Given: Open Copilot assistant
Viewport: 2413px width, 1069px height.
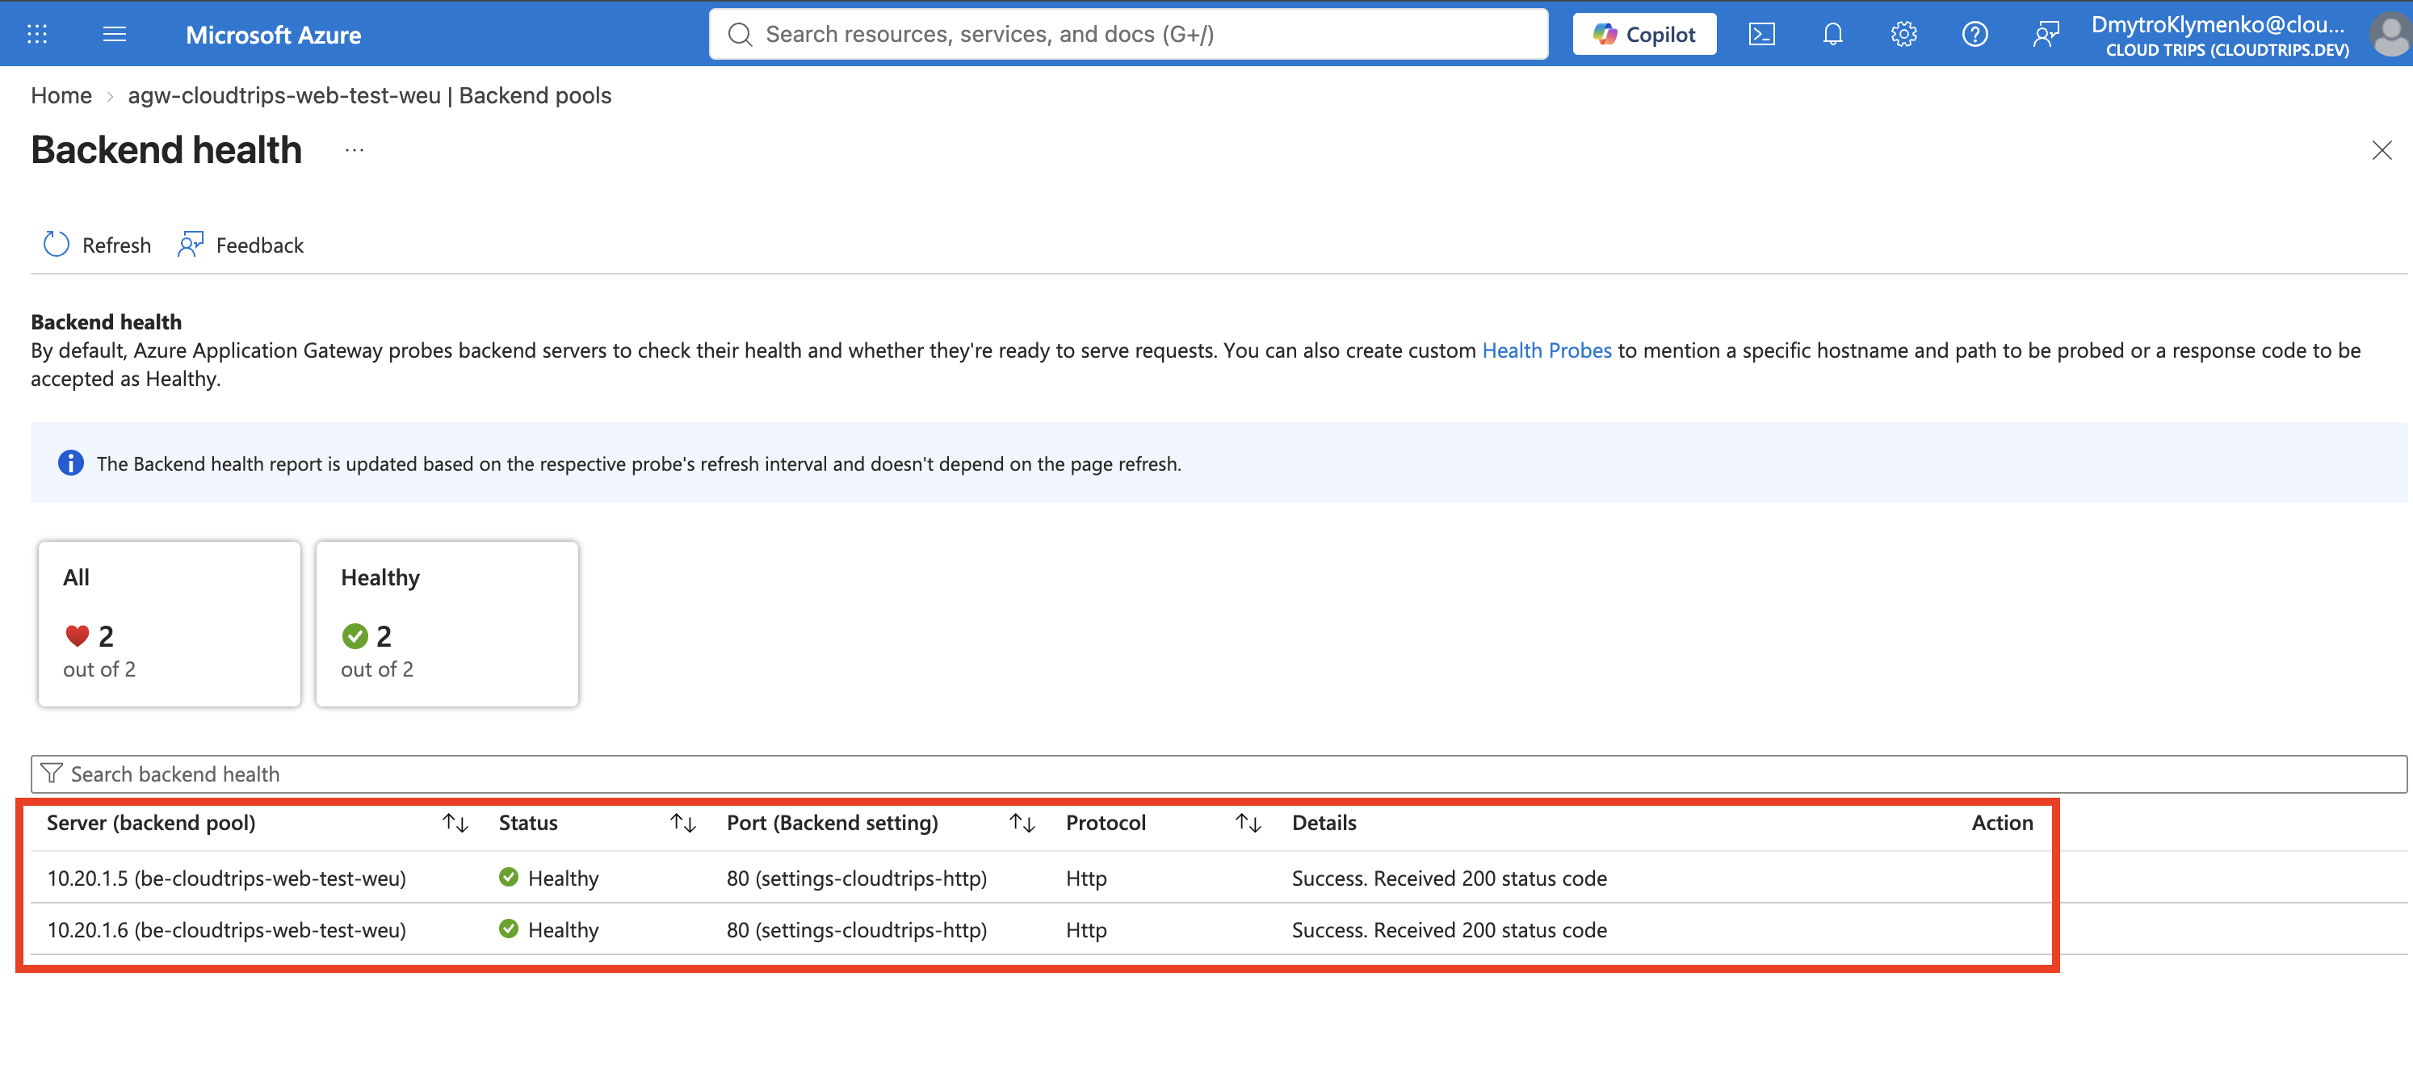Looking at the screenshot, I should (x=1644, y=35).
